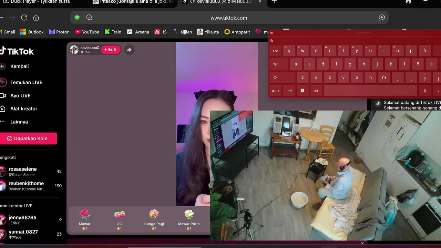
Task: Tap the space bar on touch keyboard
Action: pyautogui.click(x=370, y=91)
